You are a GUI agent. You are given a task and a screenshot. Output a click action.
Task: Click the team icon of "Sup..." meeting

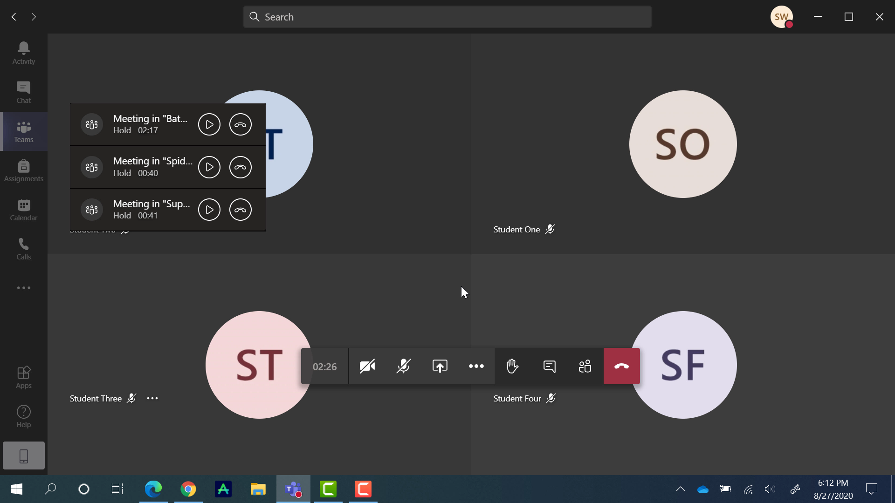point(92,210)
